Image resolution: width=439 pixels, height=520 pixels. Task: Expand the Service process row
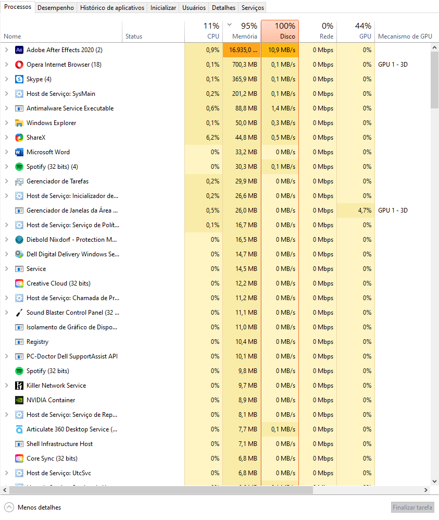pyautogui.click(x=6, y=269)
